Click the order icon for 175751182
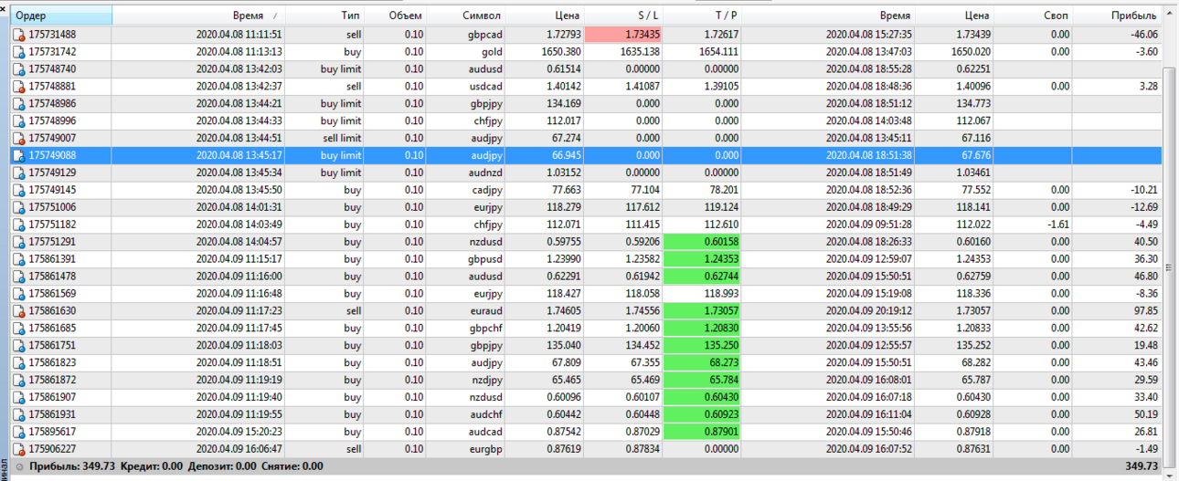This screenshot has height=481, width=1179. [x=19, y=225]
